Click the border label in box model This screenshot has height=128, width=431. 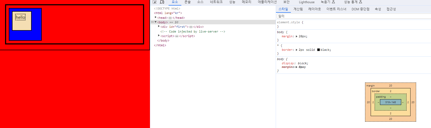click(376, 91)
